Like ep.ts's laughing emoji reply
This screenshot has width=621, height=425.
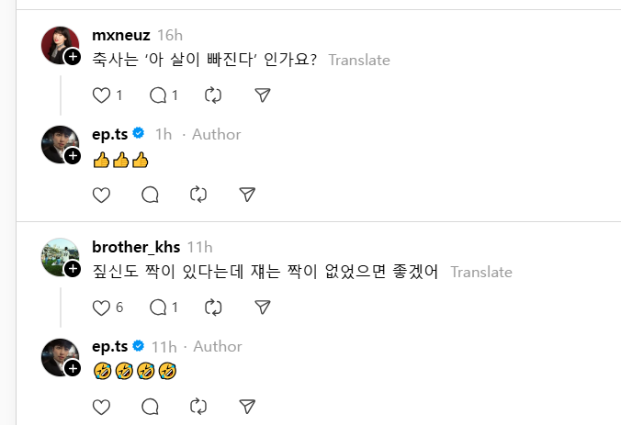pyautogui.click(x=102, y=406)
